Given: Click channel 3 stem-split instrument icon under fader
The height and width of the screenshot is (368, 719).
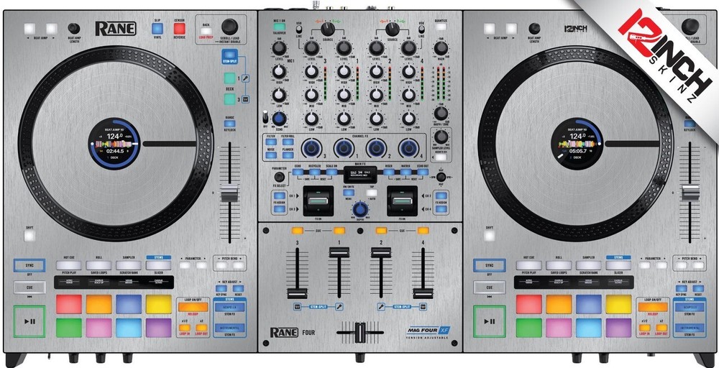Looking at the screenshot, I should tap(297, 307).
